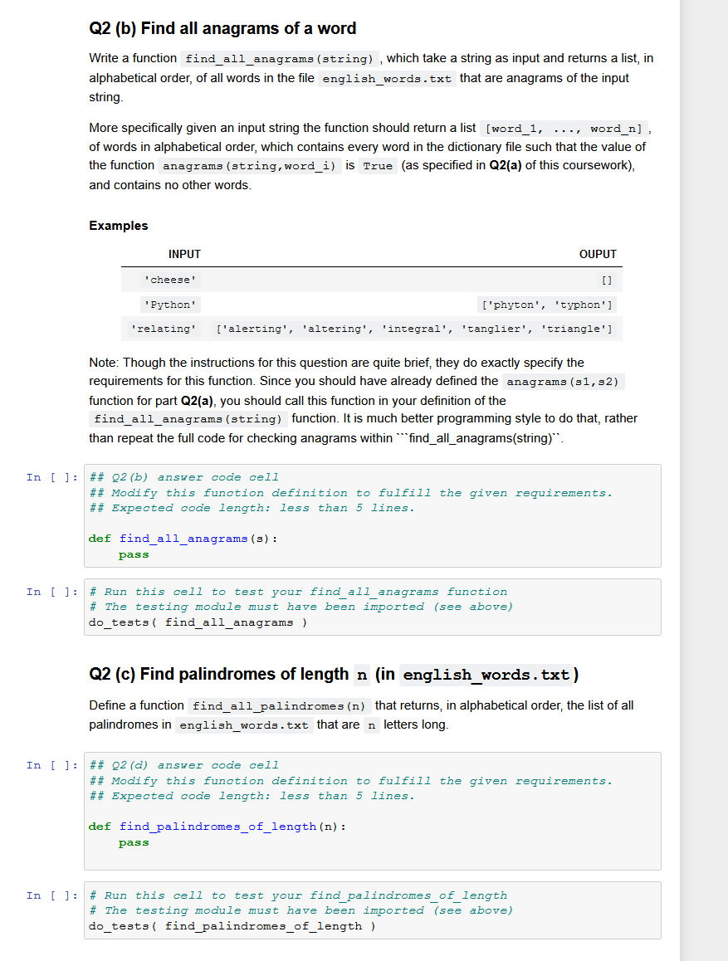
Task: Click heading 'Q2 (c) Find palindromes of length n'
Action: point(334,674)
